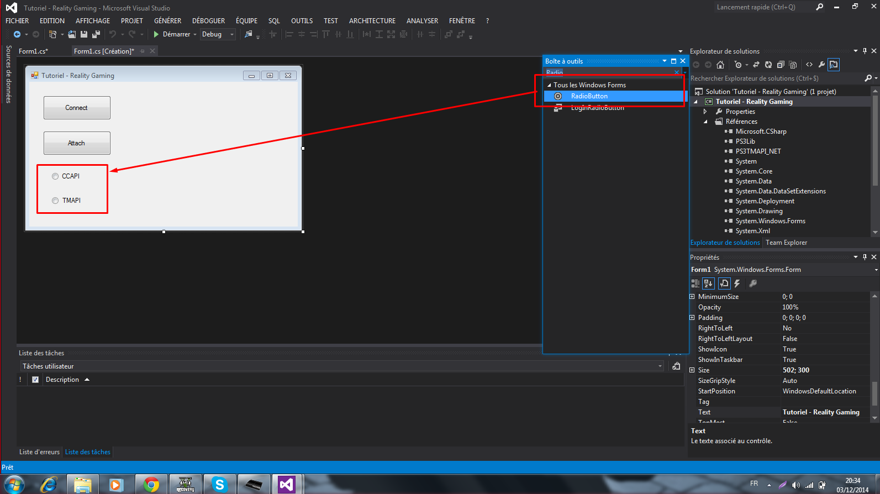Click the Show All Files icon
The image size is (880, 494).
pyautogui.click(x=793, y=65)
